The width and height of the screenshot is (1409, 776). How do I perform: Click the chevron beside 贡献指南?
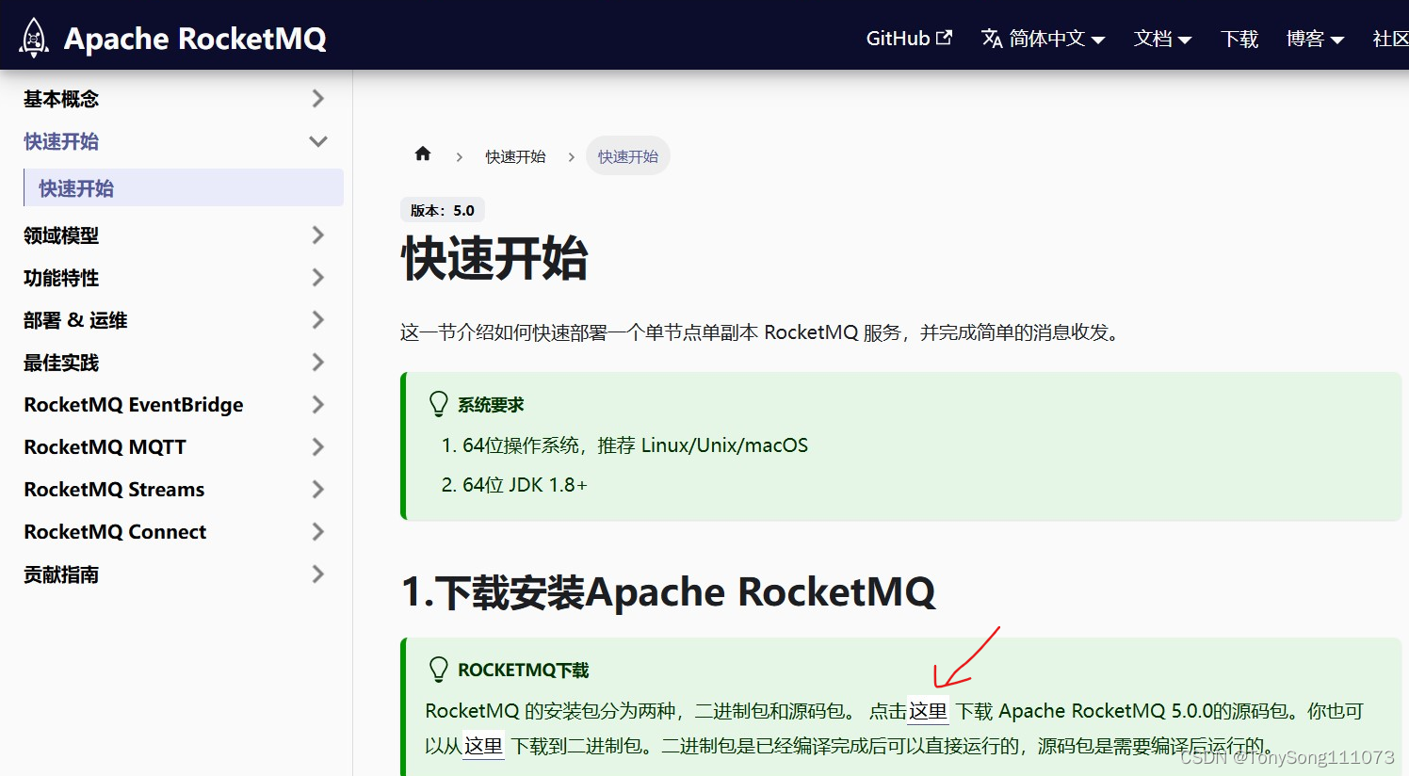(x=317, y=574)
